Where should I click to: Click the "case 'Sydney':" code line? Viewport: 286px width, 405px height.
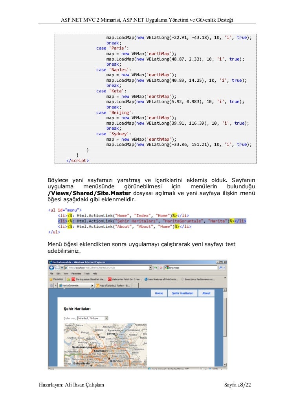(114, 134)
